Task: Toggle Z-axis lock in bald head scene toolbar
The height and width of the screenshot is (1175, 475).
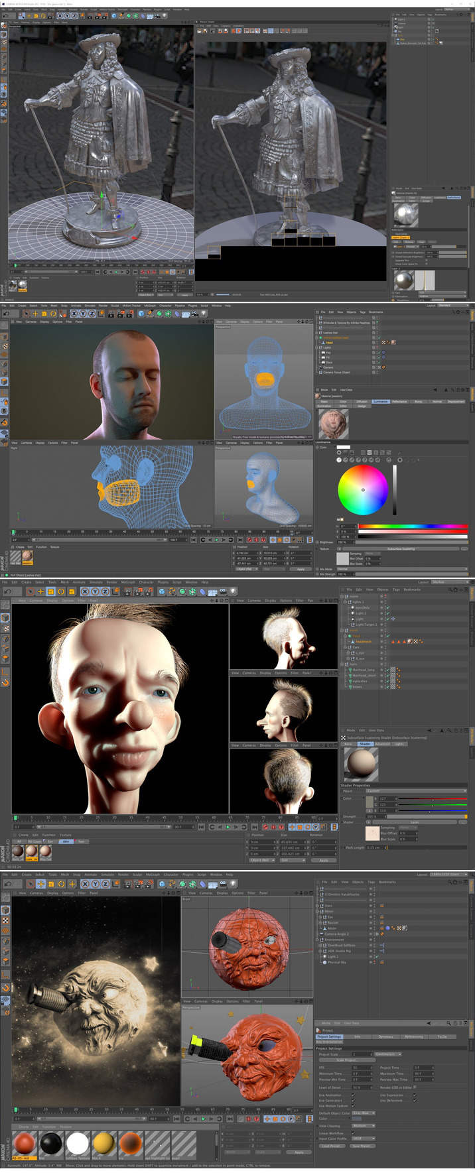Action: tap(92, 313)
